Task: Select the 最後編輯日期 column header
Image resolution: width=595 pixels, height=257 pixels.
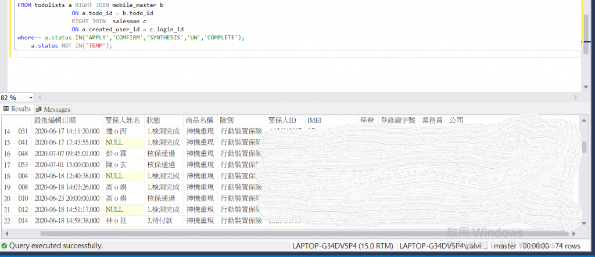Action: click(x=67, y=121)
